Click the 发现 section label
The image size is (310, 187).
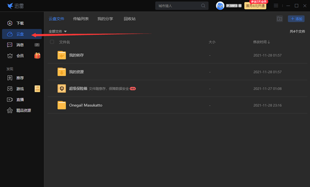coord(10,69)
